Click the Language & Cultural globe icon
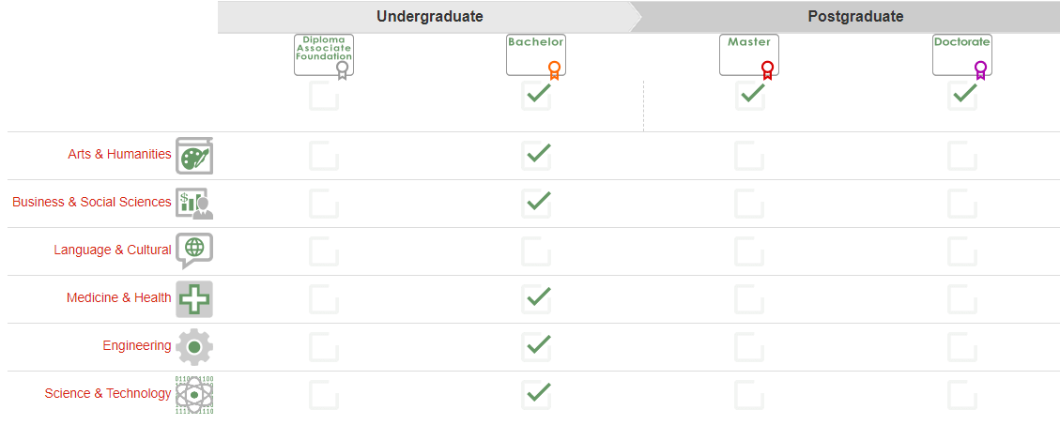 coord(194,250)
